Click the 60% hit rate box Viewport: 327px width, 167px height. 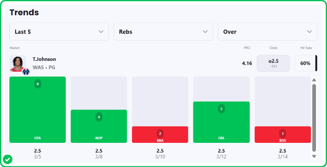click(305, 63)
